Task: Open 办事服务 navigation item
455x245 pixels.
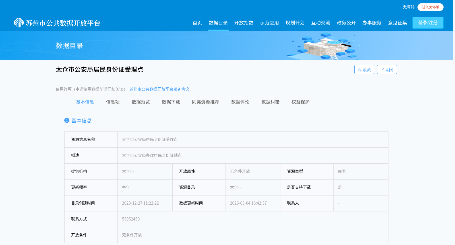Action: [x=372, y=23]
